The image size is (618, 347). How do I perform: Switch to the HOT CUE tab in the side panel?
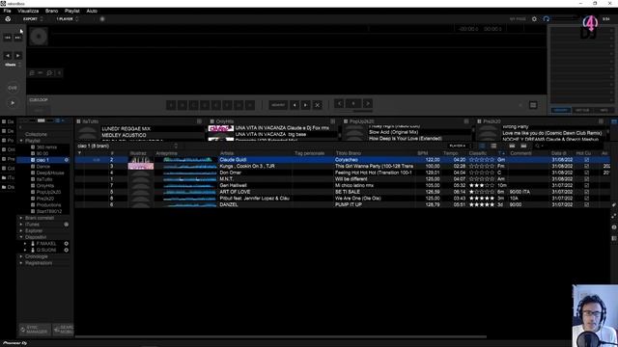tap(582, 110)
